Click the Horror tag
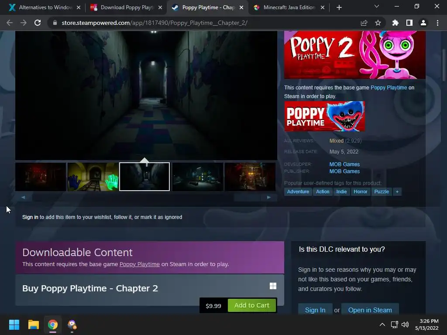447x335 pixels. 360,192
